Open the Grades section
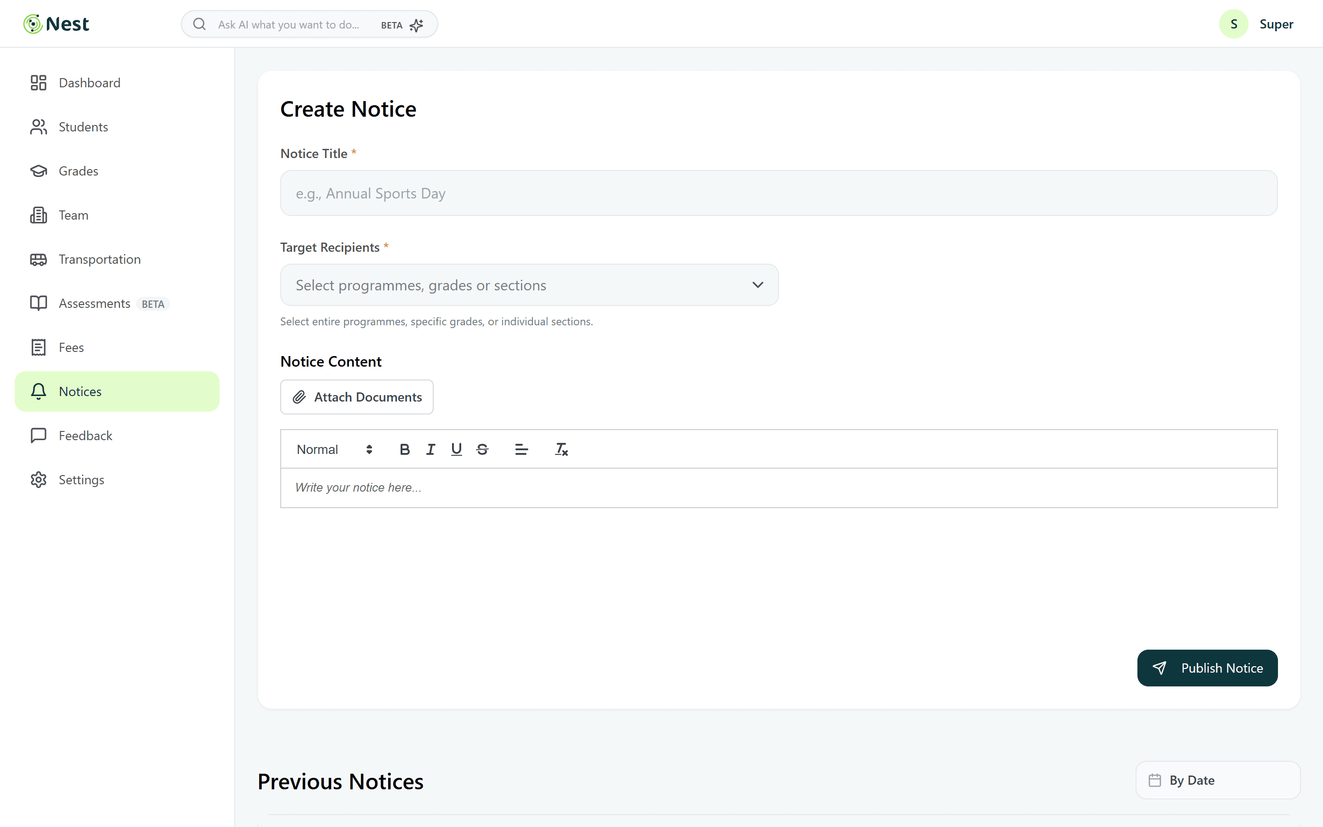The image size is (1323, 827). click(117, 171)
